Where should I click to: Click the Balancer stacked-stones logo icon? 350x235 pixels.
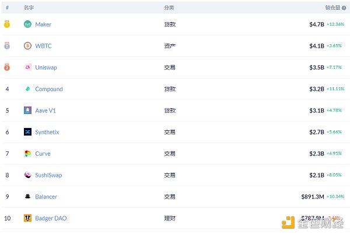[27, 196]
